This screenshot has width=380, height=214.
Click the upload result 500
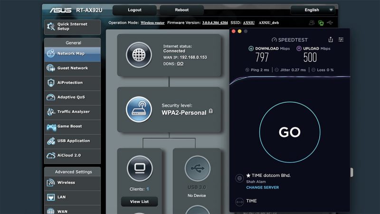pyautogui.click(x=310, y=58)
